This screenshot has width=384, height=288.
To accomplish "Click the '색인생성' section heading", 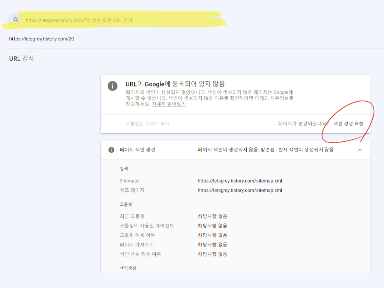I will tap(128, 268).
